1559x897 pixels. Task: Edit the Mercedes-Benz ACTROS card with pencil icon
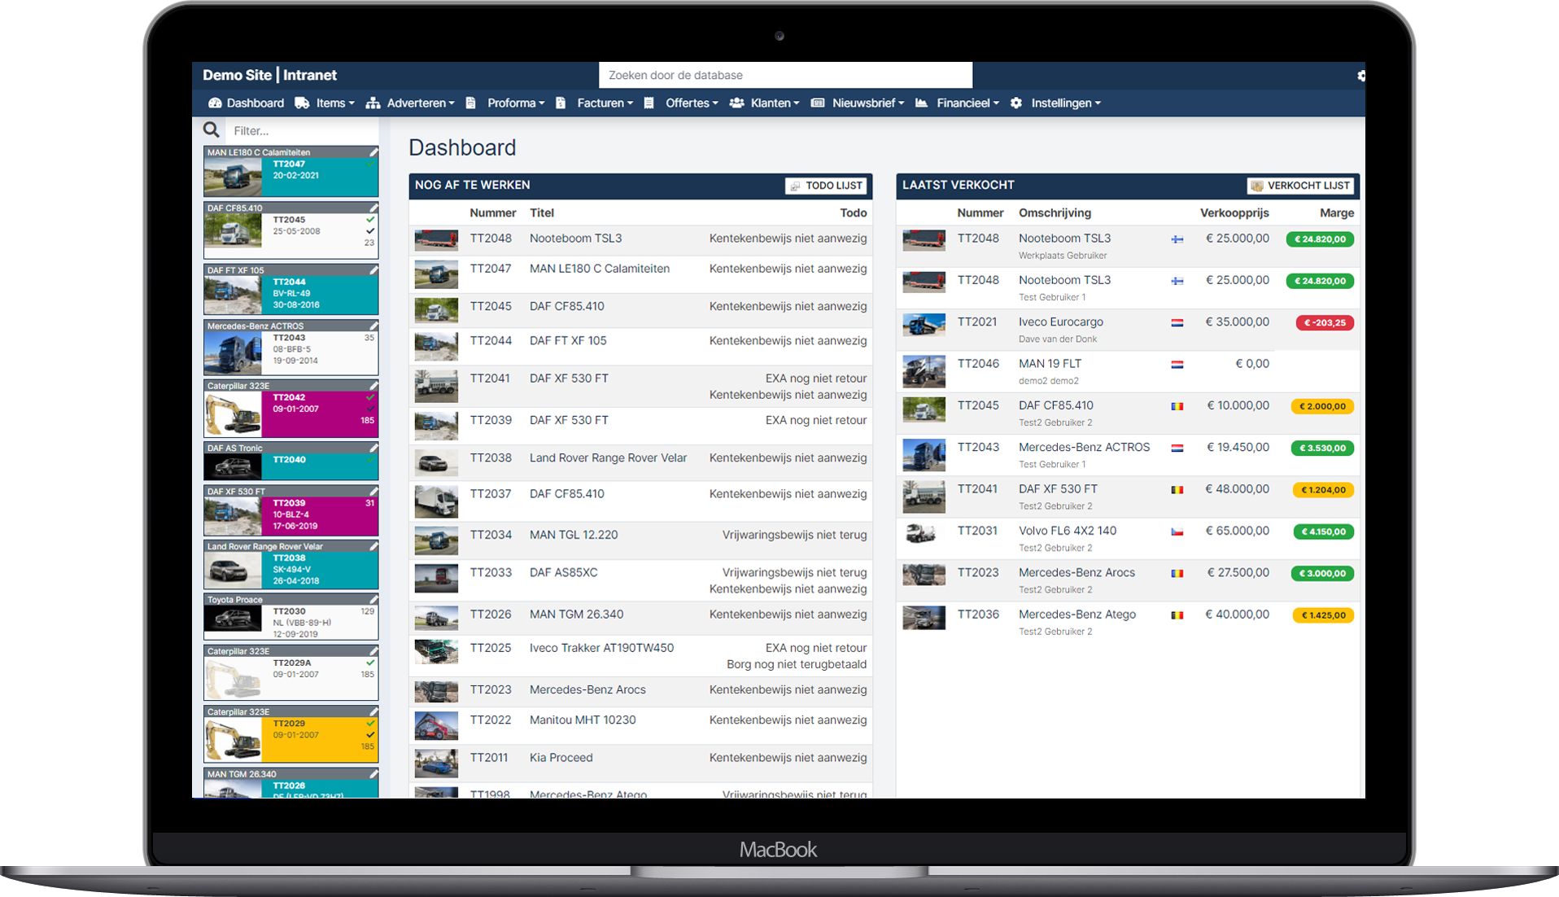click(x=373, y=326)
